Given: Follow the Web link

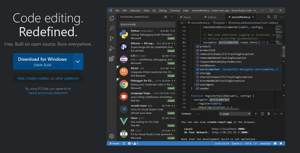Looking at the screenshot, I should [x=21, y=78].
